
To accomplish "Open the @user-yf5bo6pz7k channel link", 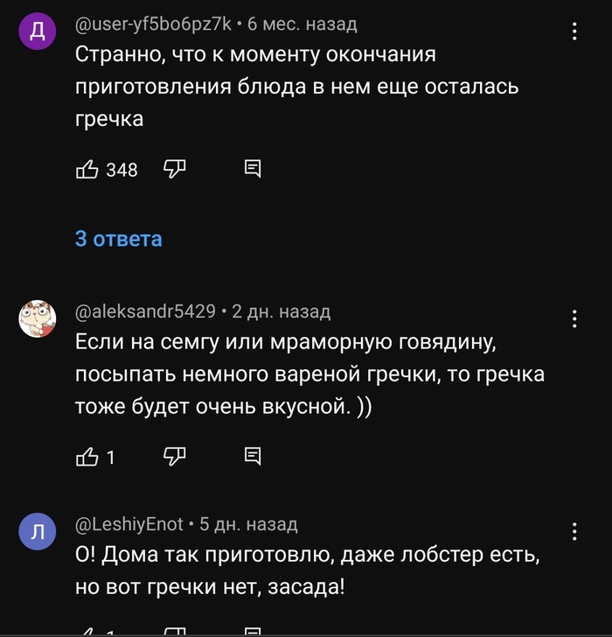I will 153,24.
